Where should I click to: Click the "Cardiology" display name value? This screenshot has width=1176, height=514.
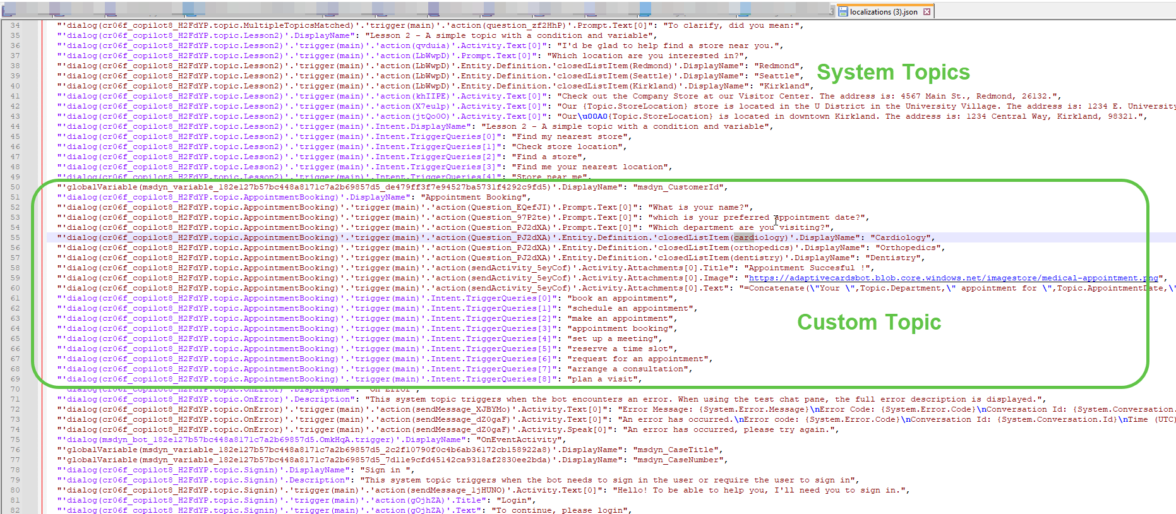[x=901, y=237]
